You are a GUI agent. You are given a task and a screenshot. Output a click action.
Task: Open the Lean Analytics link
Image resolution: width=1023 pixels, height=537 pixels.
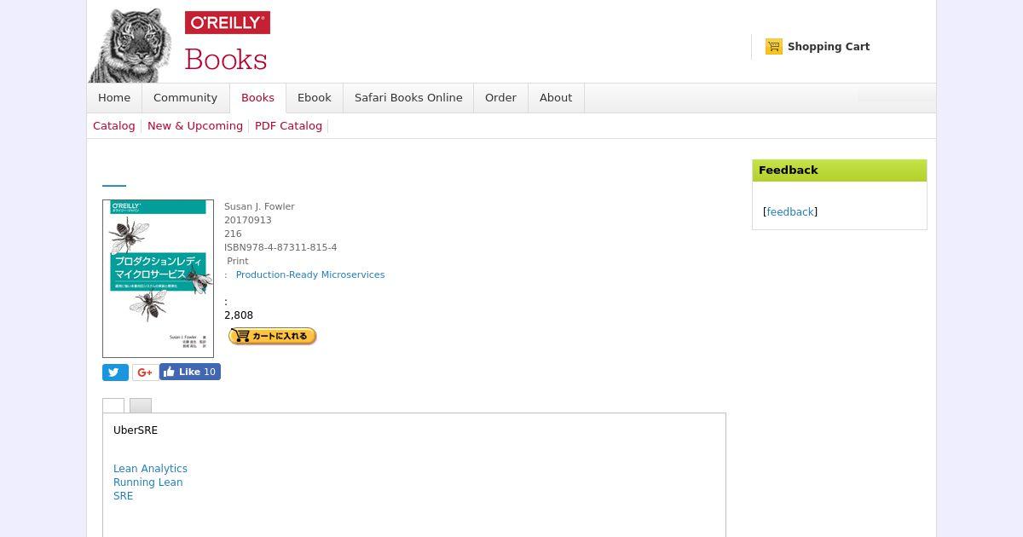point(150,469)
